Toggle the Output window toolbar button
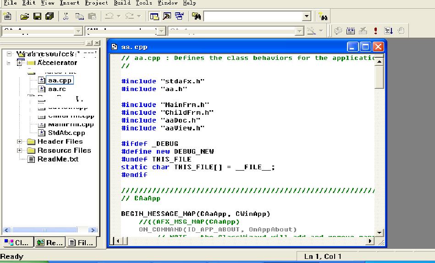Viewport: 435px width, 263px height. point(167,16)
